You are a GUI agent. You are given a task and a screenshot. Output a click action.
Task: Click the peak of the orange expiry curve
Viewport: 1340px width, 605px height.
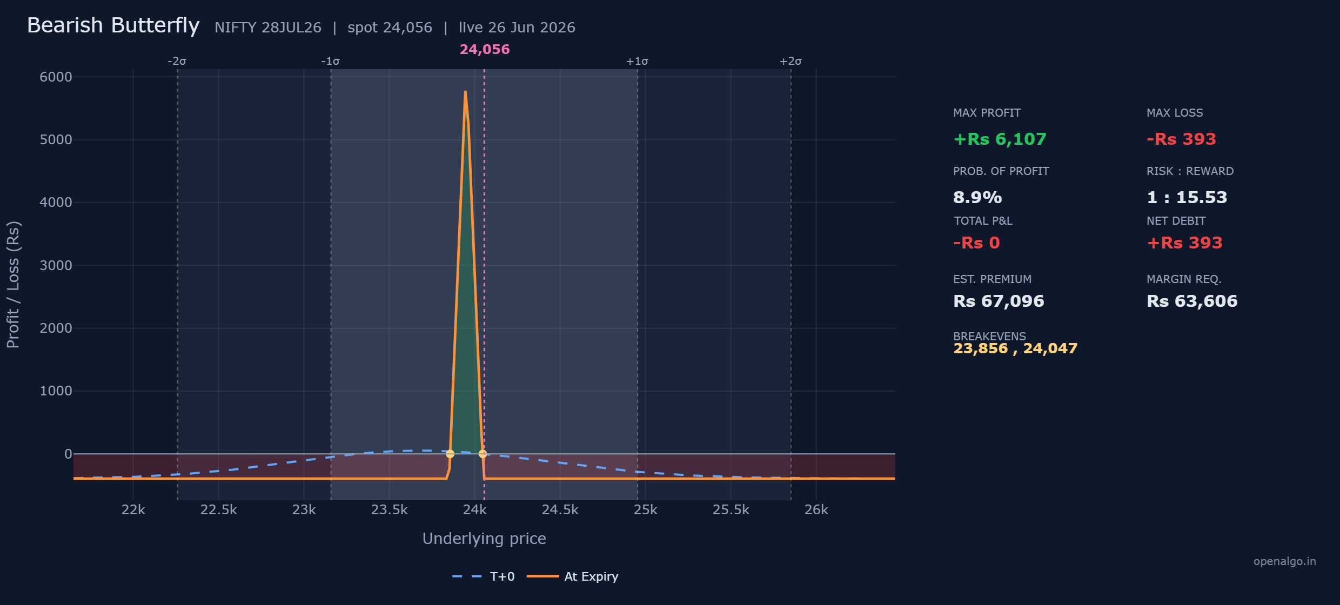pyautogui.click(x=465, y=91)
